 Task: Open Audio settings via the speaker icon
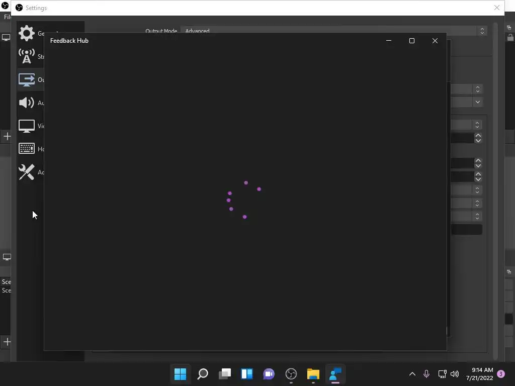pyautogui.click(x=26, y=103)
